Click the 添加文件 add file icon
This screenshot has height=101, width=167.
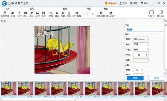click(x=5, y=13)
